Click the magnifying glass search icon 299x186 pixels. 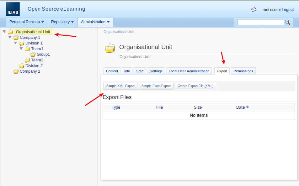[287, 22]
